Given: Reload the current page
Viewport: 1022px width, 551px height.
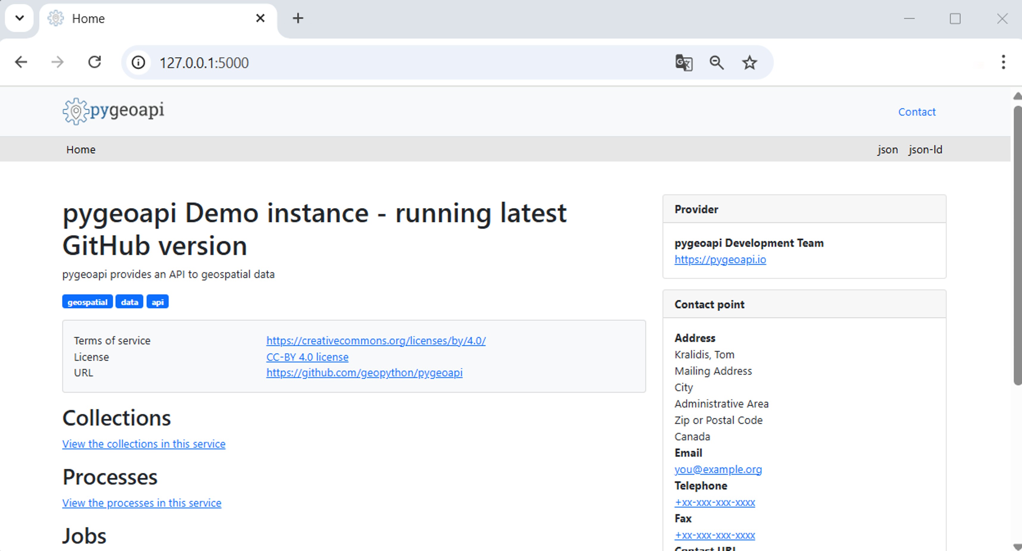Looking at the screenshot, I should [95, 62].
